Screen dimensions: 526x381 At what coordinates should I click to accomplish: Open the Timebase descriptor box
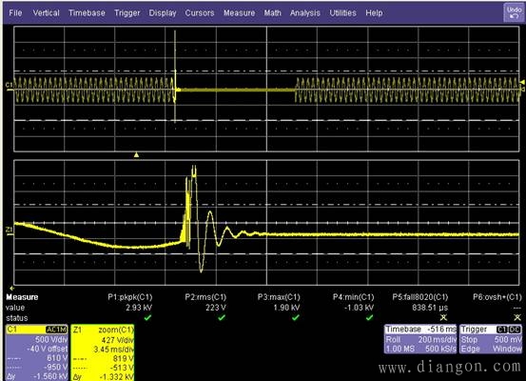(x=420, y=339)
